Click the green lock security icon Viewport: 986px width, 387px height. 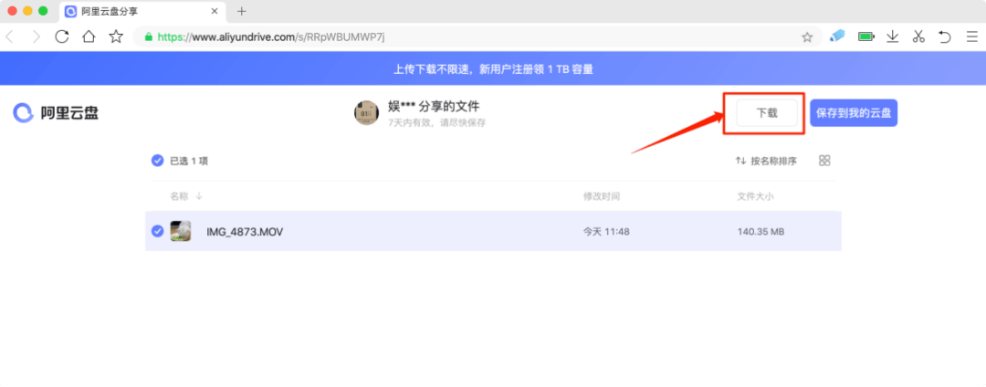[149, 37]
